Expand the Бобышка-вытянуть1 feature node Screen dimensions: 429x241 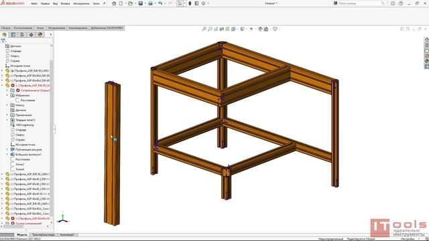tap(7, 155)
